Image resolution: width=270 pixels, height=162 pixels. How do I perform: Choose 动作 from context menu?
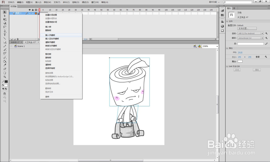(x=61, y=97)
